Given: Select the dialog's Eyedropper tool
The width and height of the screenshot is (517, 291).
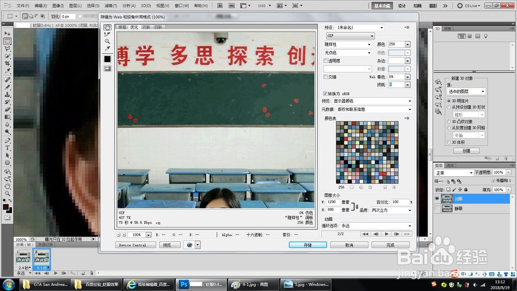Looking at the screenshot, I should coord(107,49).
